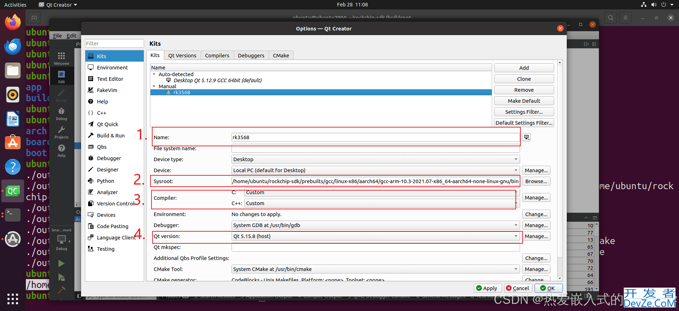Open the File menu in Qt Creator
679x311 pixels.
coord(57,35)
